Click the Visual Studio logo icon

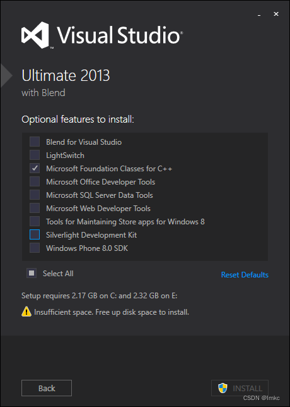point(35,35)
